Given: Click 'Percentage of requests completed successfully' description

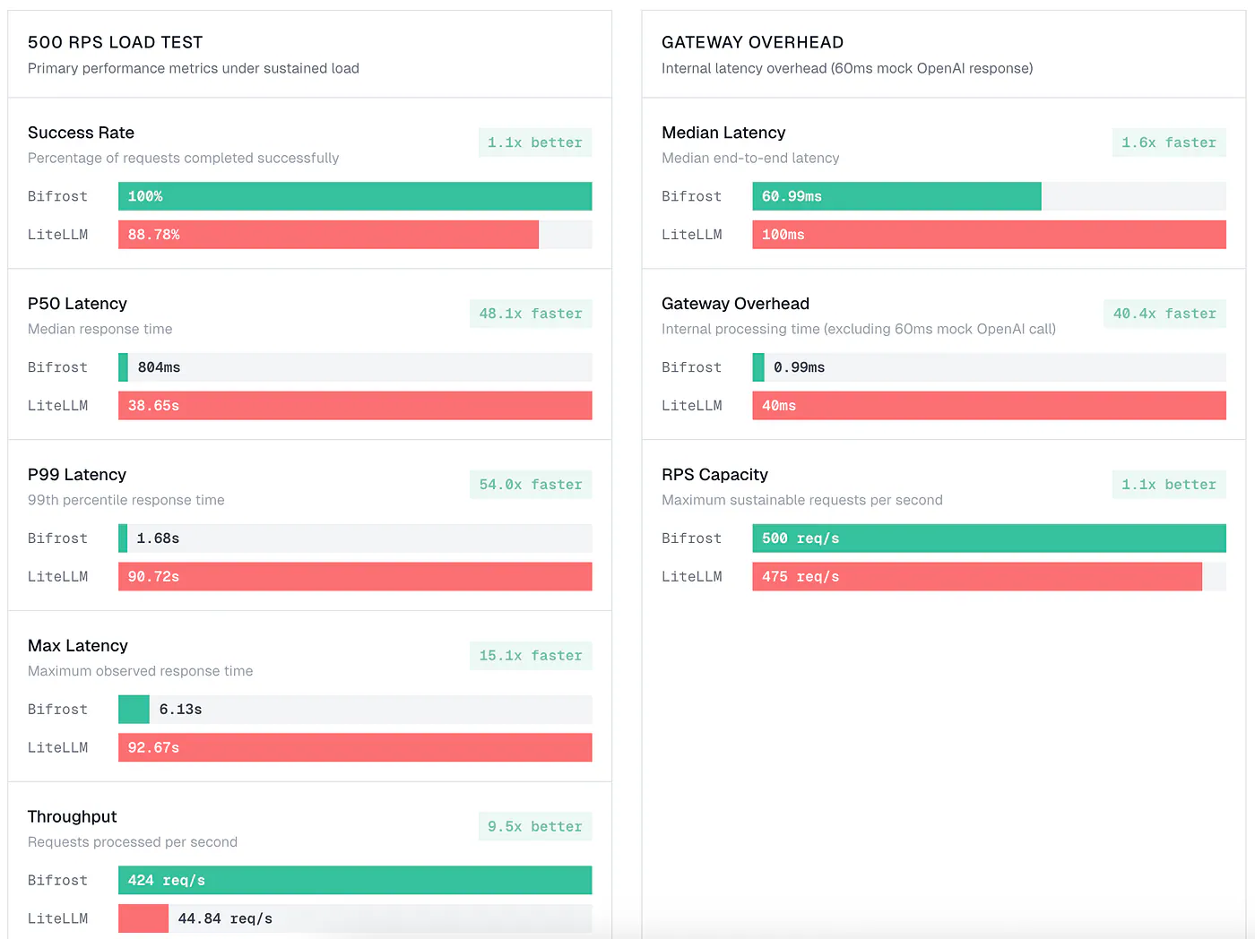Looking at the screenshot, I should click(x=183, y=158).
